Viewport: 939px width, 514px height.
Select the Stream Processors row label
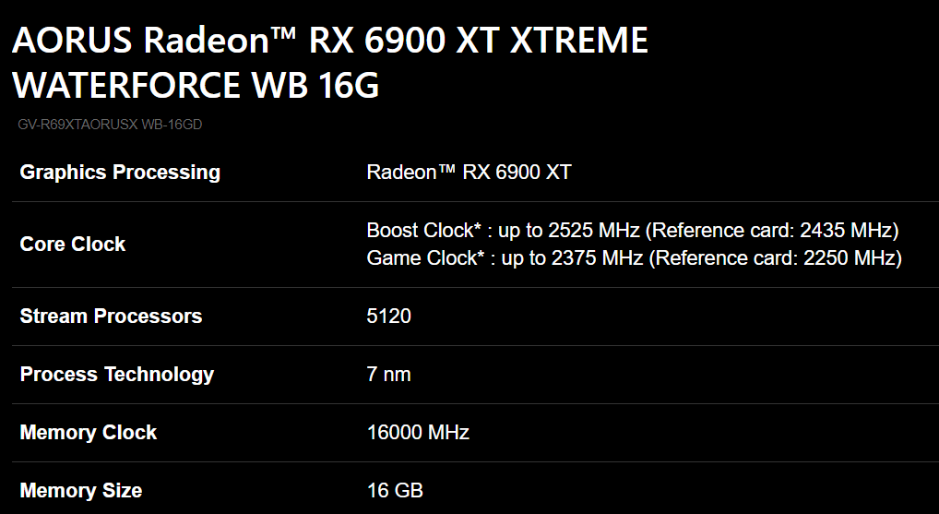tap(111, 317)
